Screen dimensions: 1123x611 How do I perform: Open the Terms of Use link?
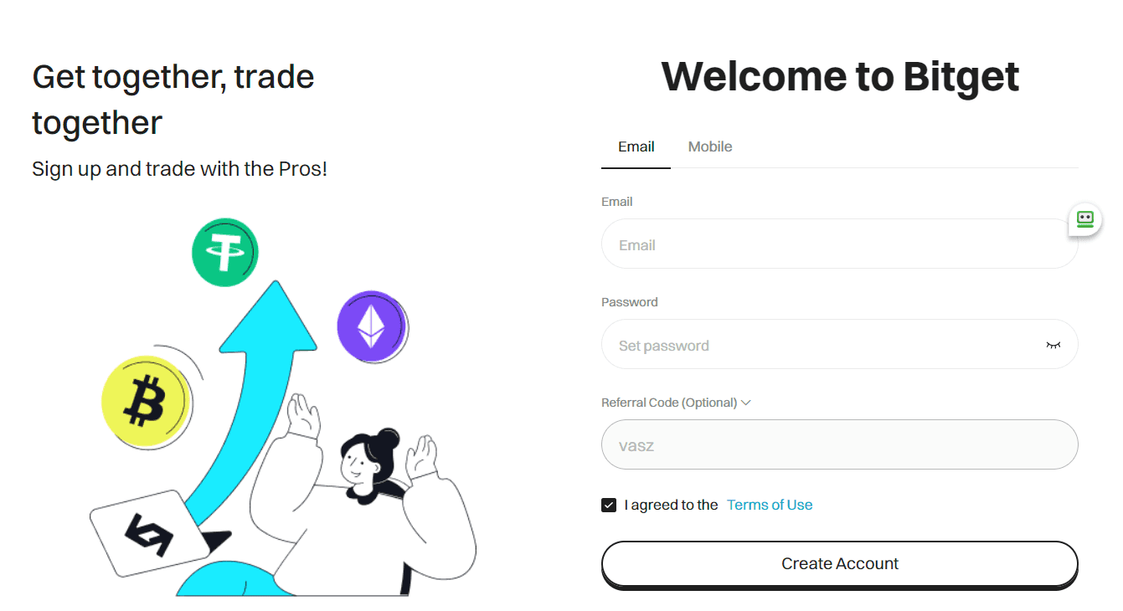pos(769,504)
